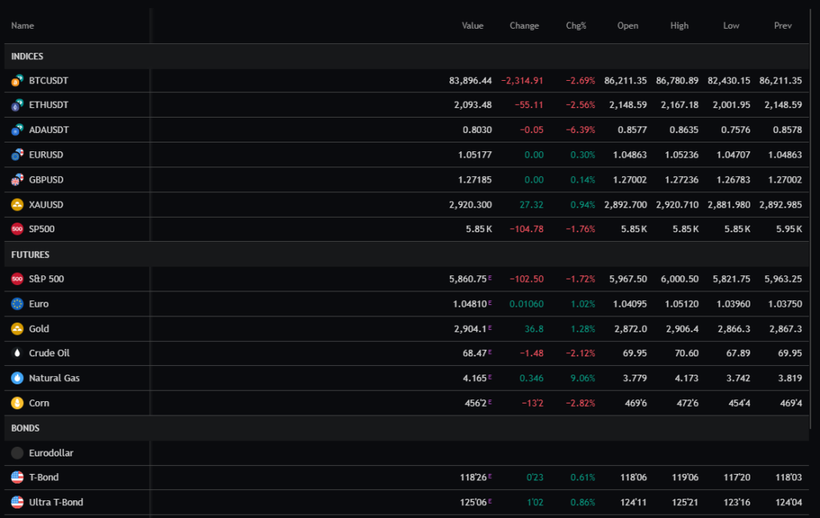The image size is (820, 518).
Task: Sort the list by the Name column
Action: click(x=22, y=25)
